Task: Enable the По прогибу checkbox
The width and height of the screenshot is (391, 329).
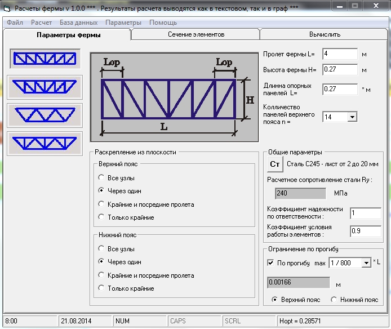Action: coord(270,263)
